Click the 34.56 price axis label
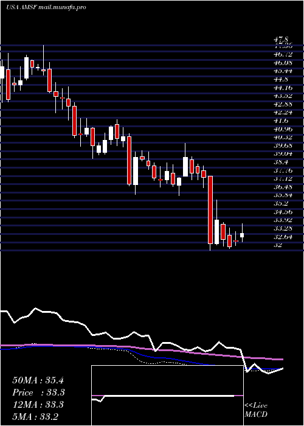 pos(283,212)
